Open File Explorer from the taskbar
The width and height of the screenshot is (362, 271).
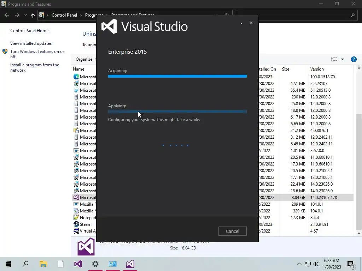point(43,264)
